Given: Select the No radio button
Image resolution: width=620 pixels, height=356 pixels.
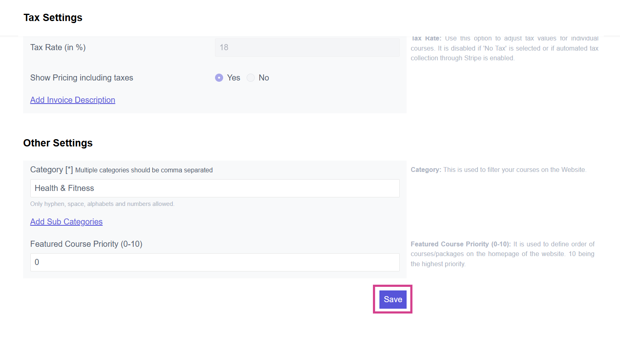Looking at the screenshot, I should click(251, 78).
